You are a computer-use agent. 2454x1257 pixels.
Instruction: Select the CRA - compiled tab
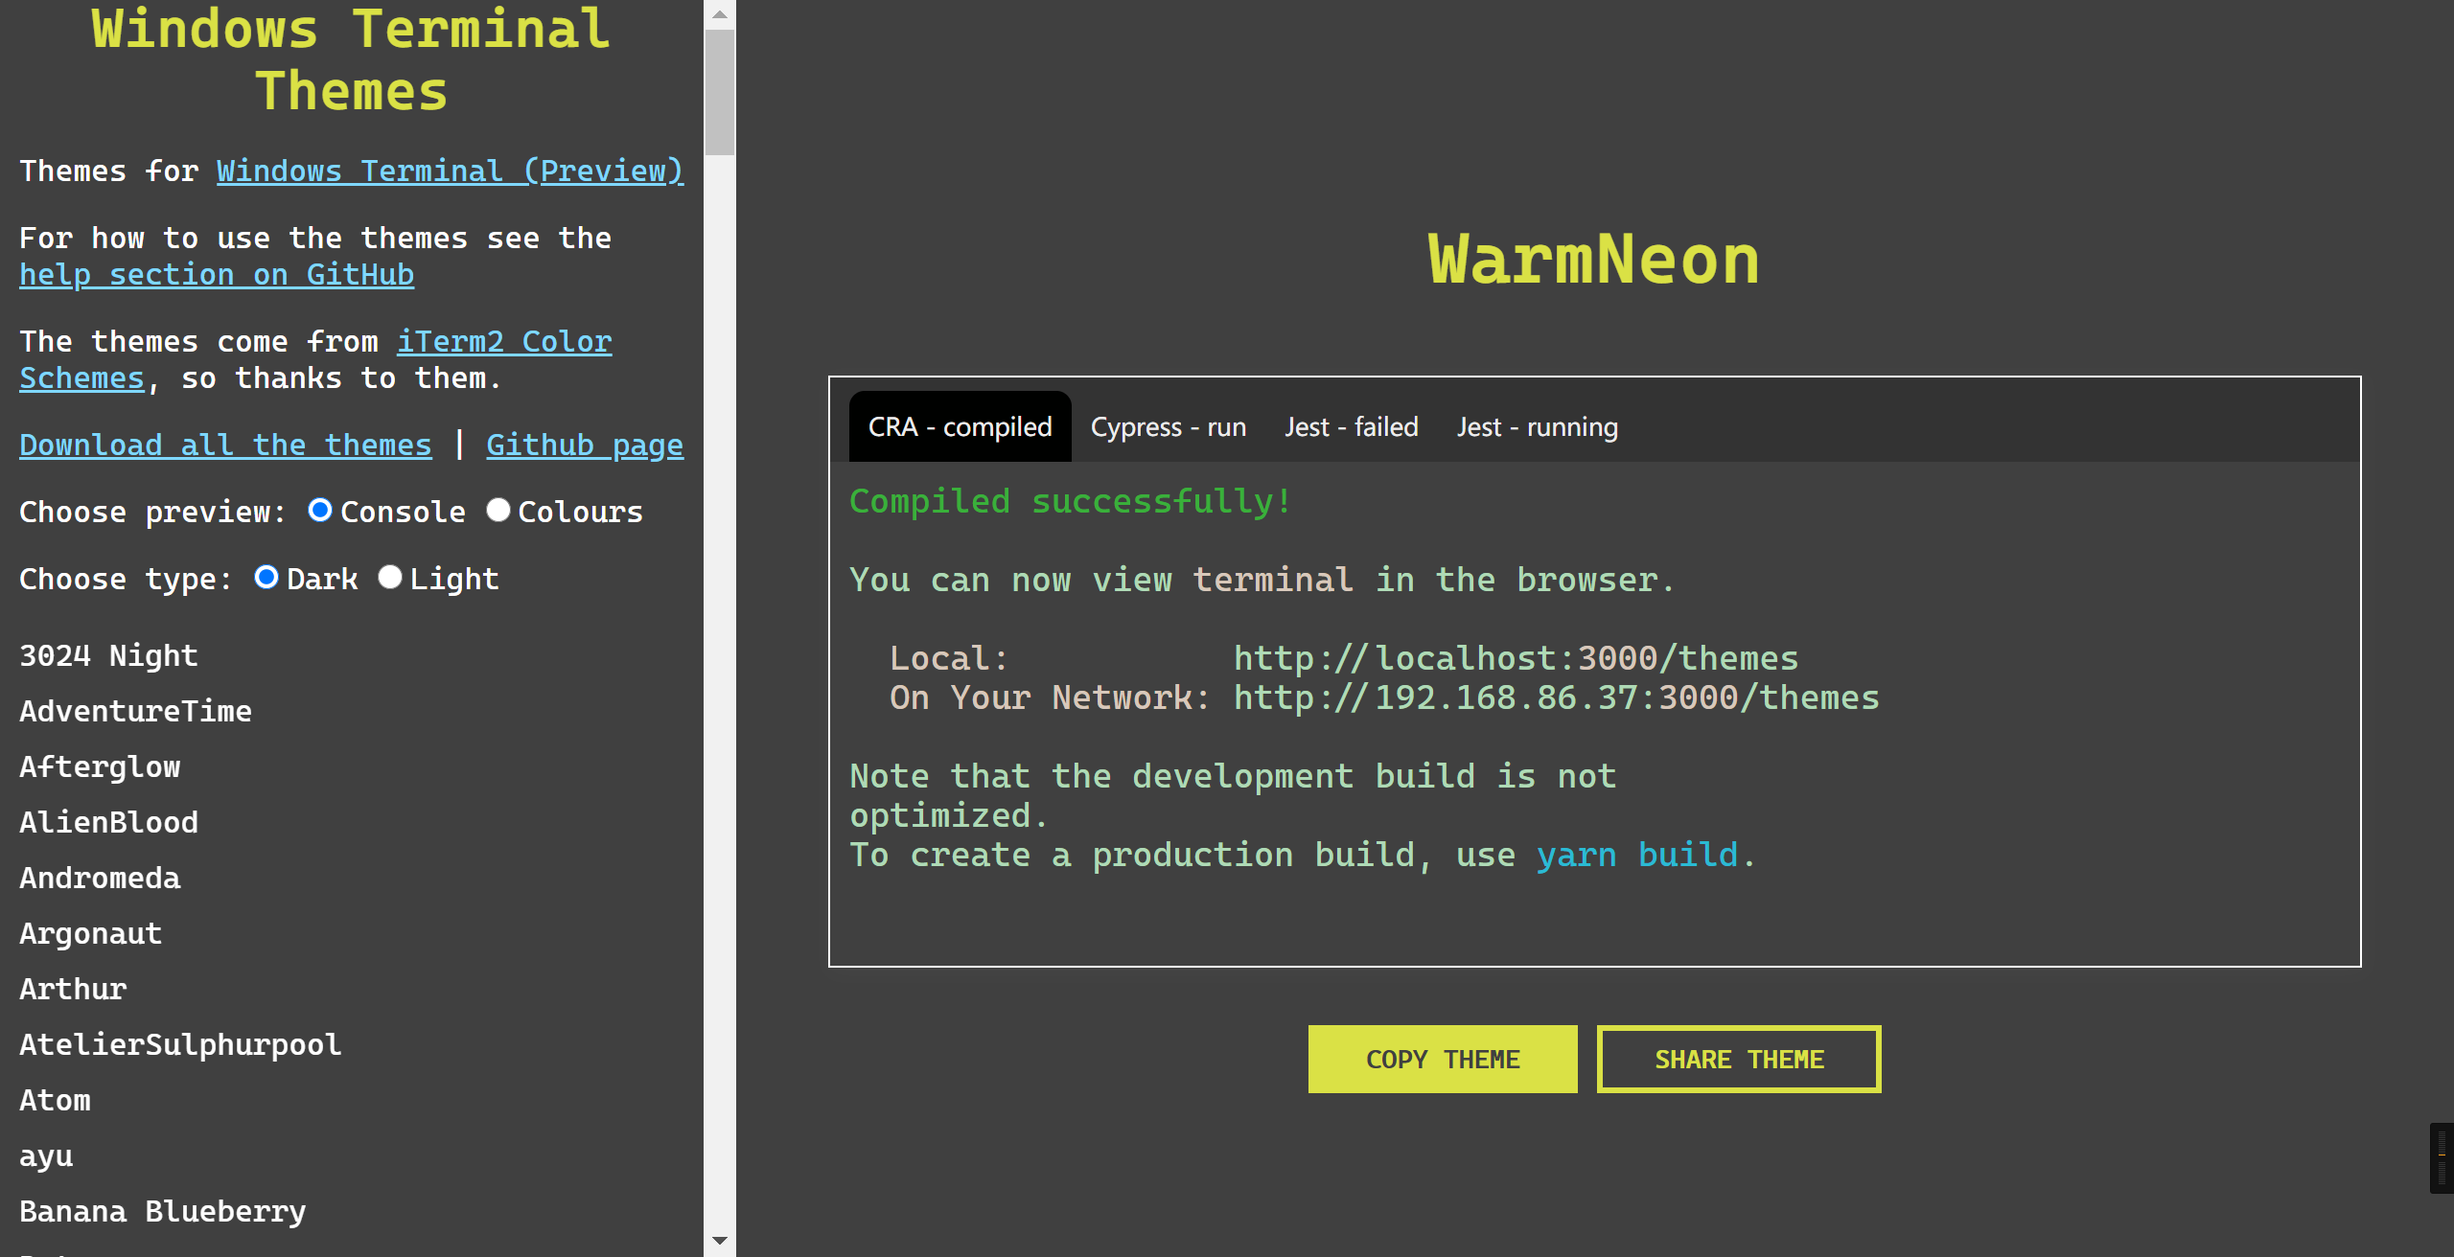[x=960, y=427]
